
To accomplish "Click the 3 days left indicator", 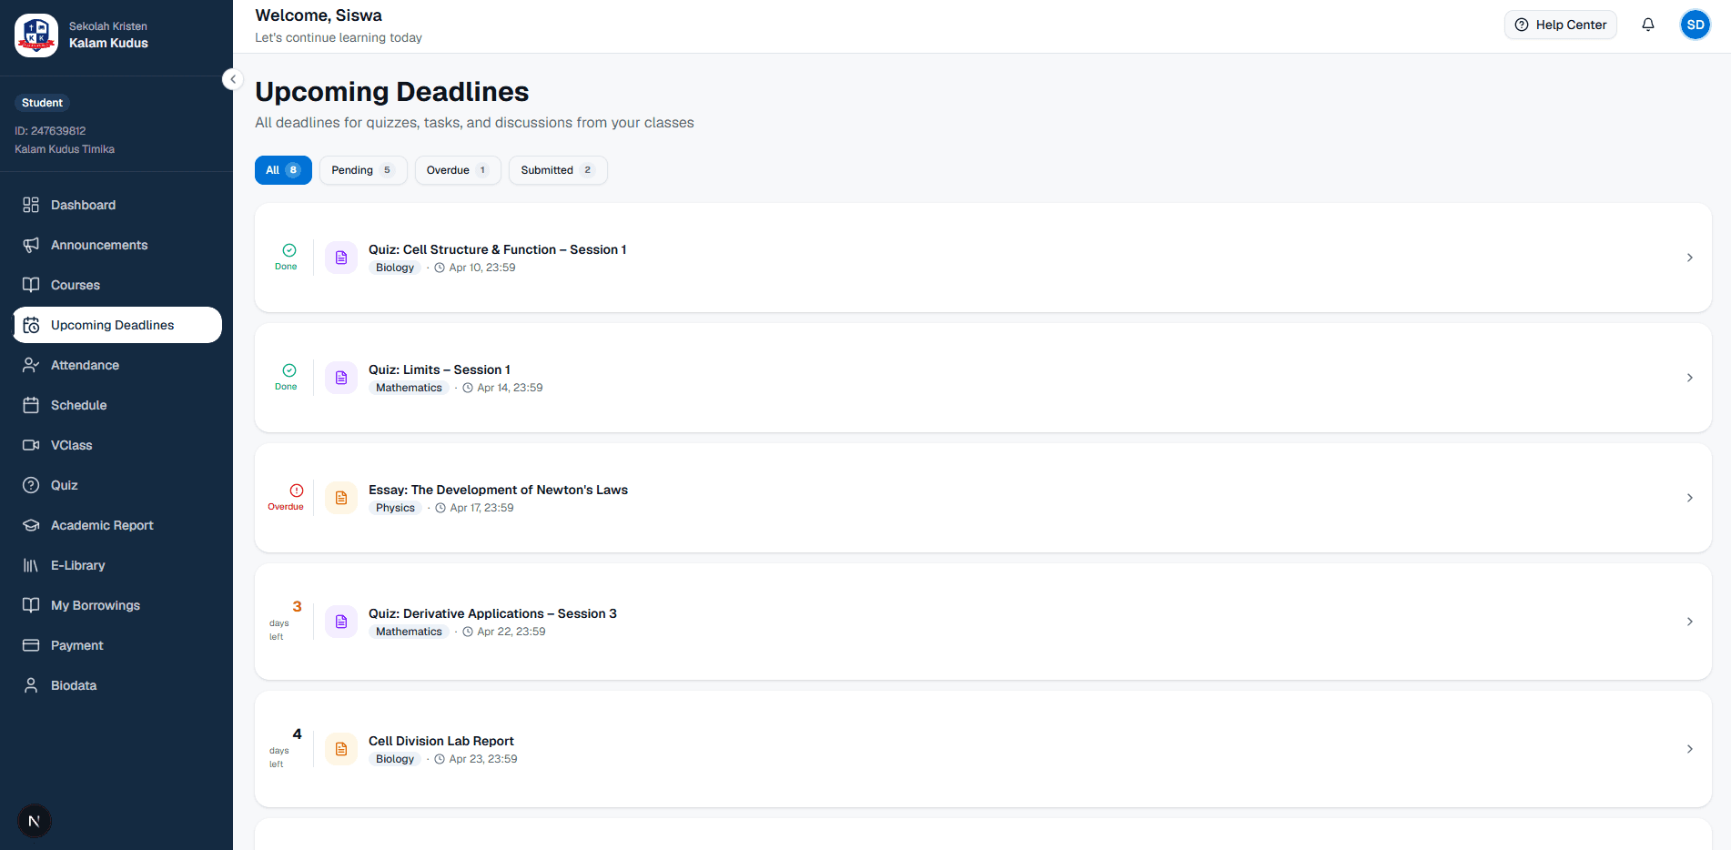I will (x=285, y=621).
